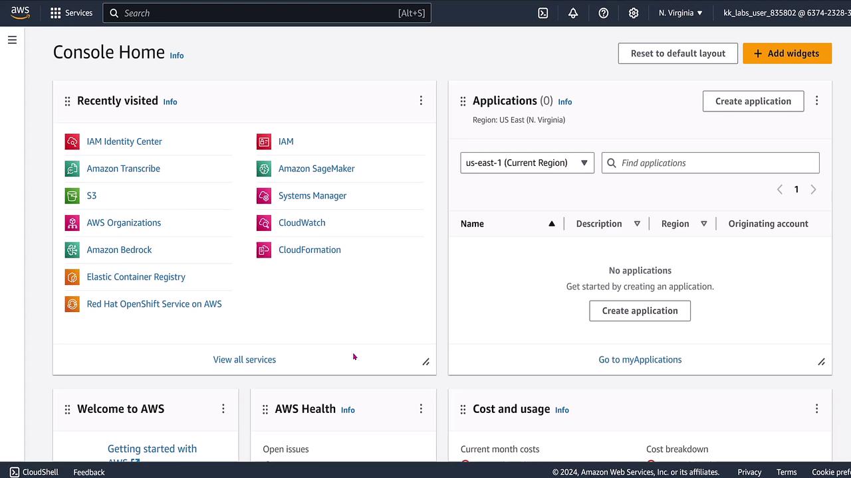
Task: Sort applications by Name column
Action: pyautogui.click(x=551, y=224)
